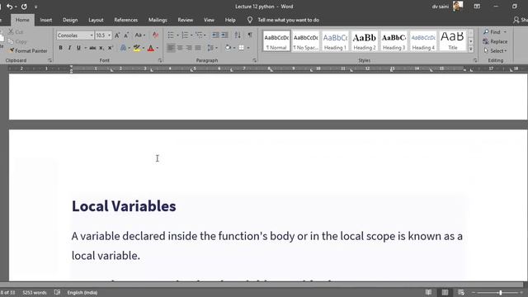Toggle Superscript formatting
The width and height of the screenshot is (528, 297).
point(110,48)
